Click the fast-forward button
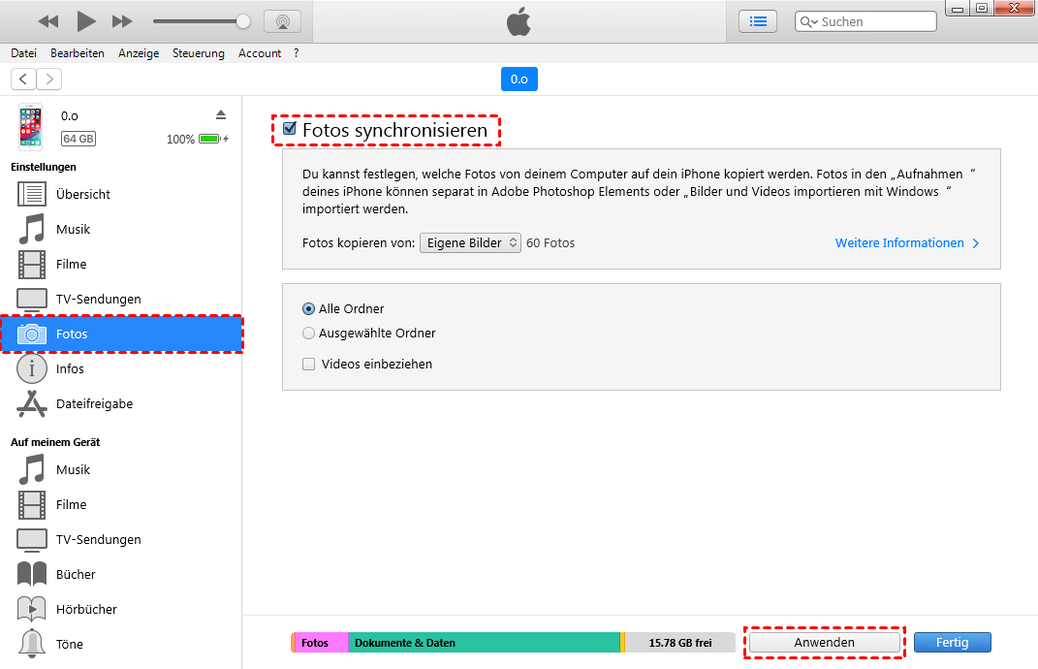Screen dimensions: 1038x669 [122, 21]
